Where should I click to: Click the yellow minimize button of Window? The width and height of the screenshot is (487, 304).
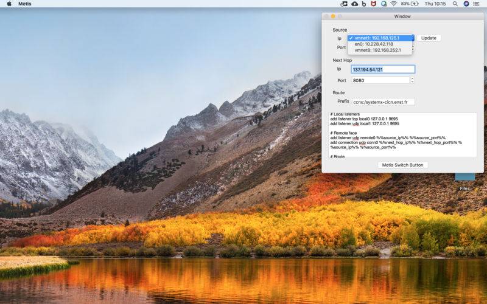pos(333,16)
